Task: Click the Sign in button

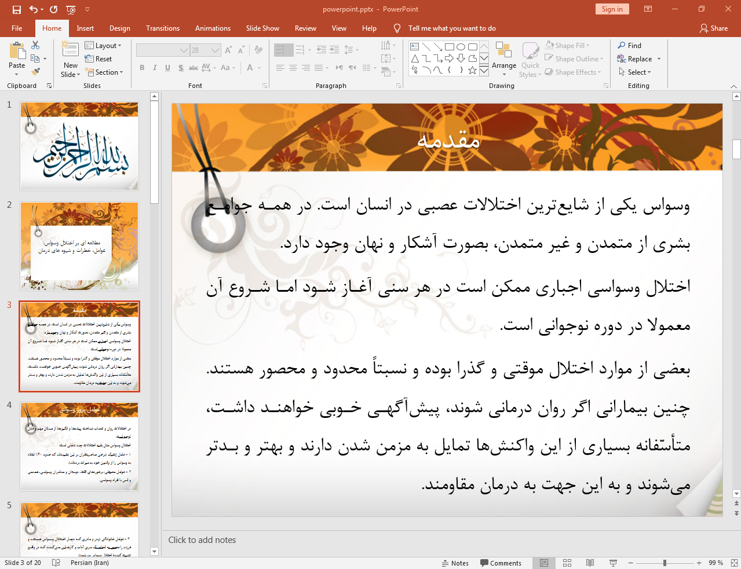Action: 612,9
